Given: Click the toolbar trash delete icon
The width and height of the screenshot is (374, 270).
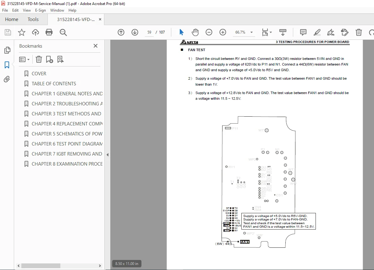Looking at the screenshot, I should 359,32.
